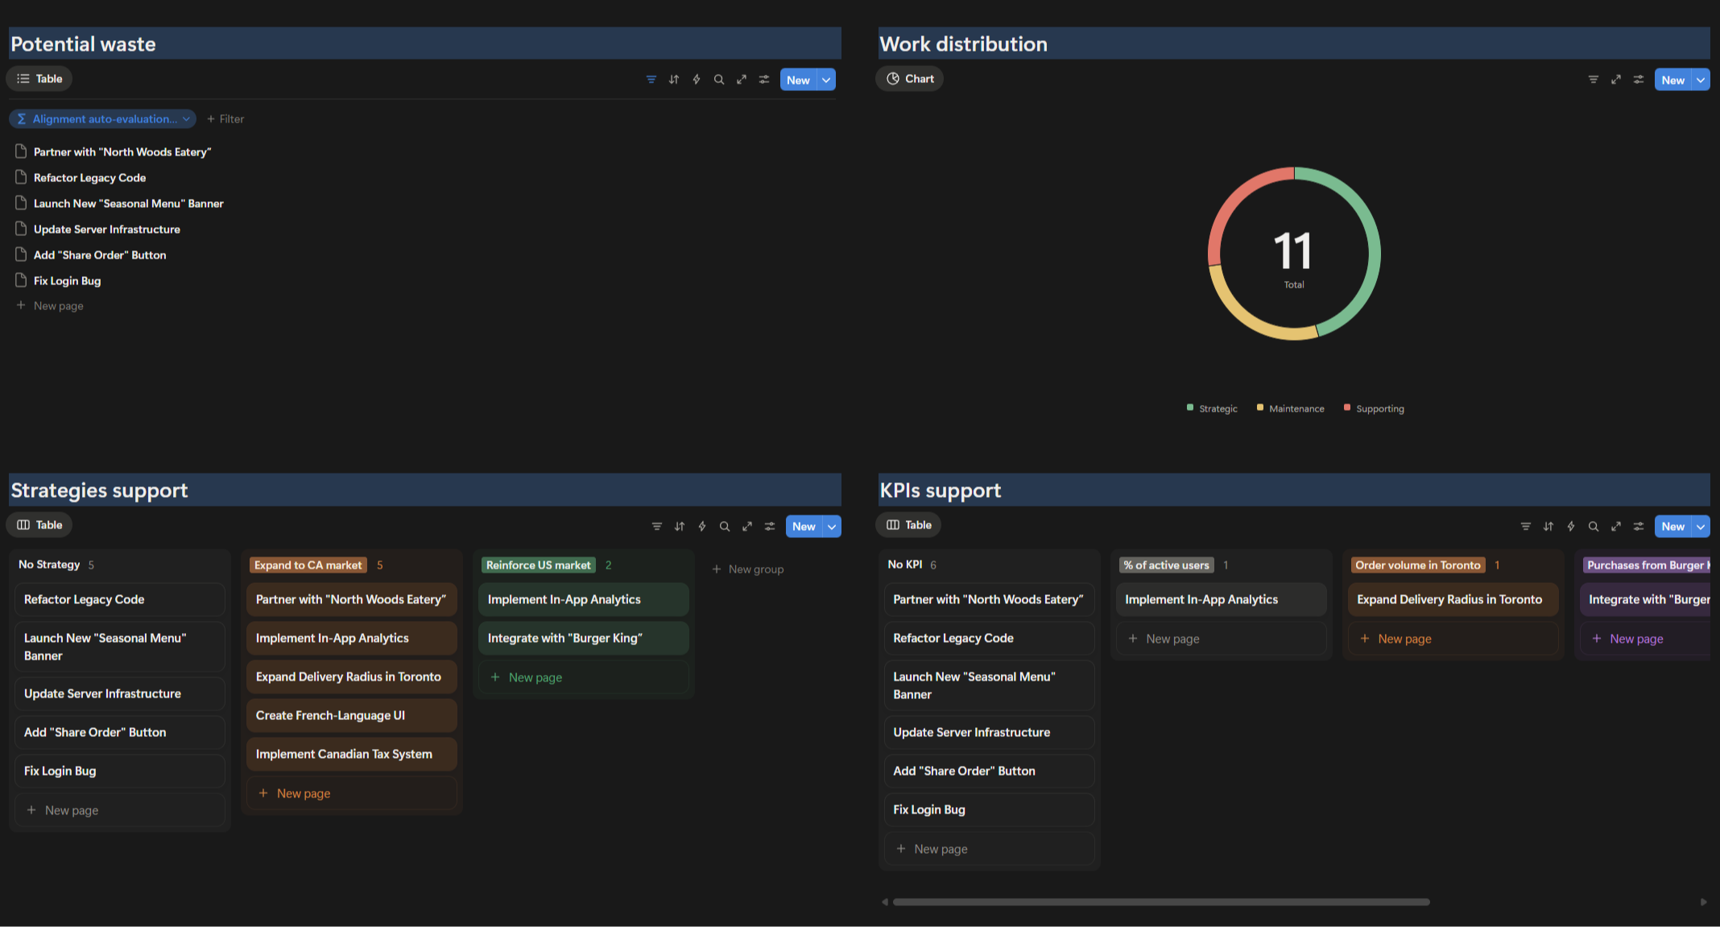1720x927 pixels.
Task: Select the Chart view tab
Action: (910, 79)
